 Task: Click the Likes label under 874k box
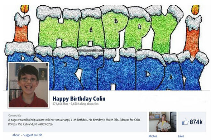pos(181,136)
